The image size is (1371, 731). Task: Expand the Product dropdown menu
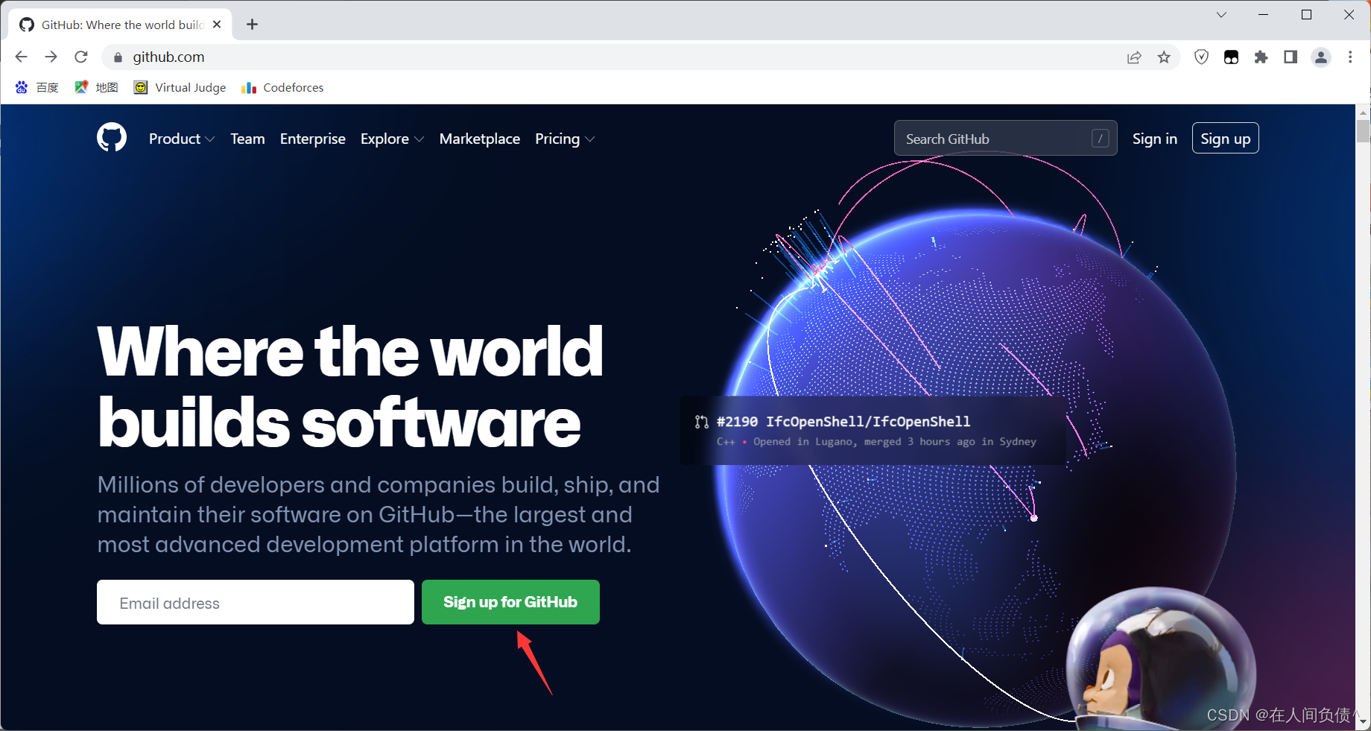point(182,139)
